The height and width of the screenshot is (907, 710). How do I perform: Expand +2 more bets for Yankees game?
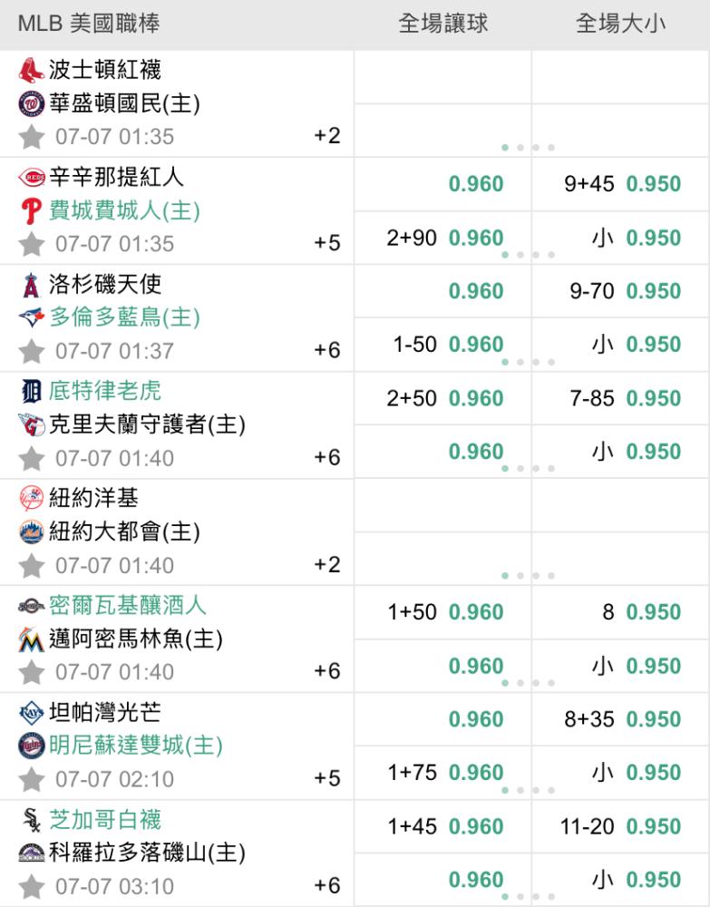click(327, 564)
